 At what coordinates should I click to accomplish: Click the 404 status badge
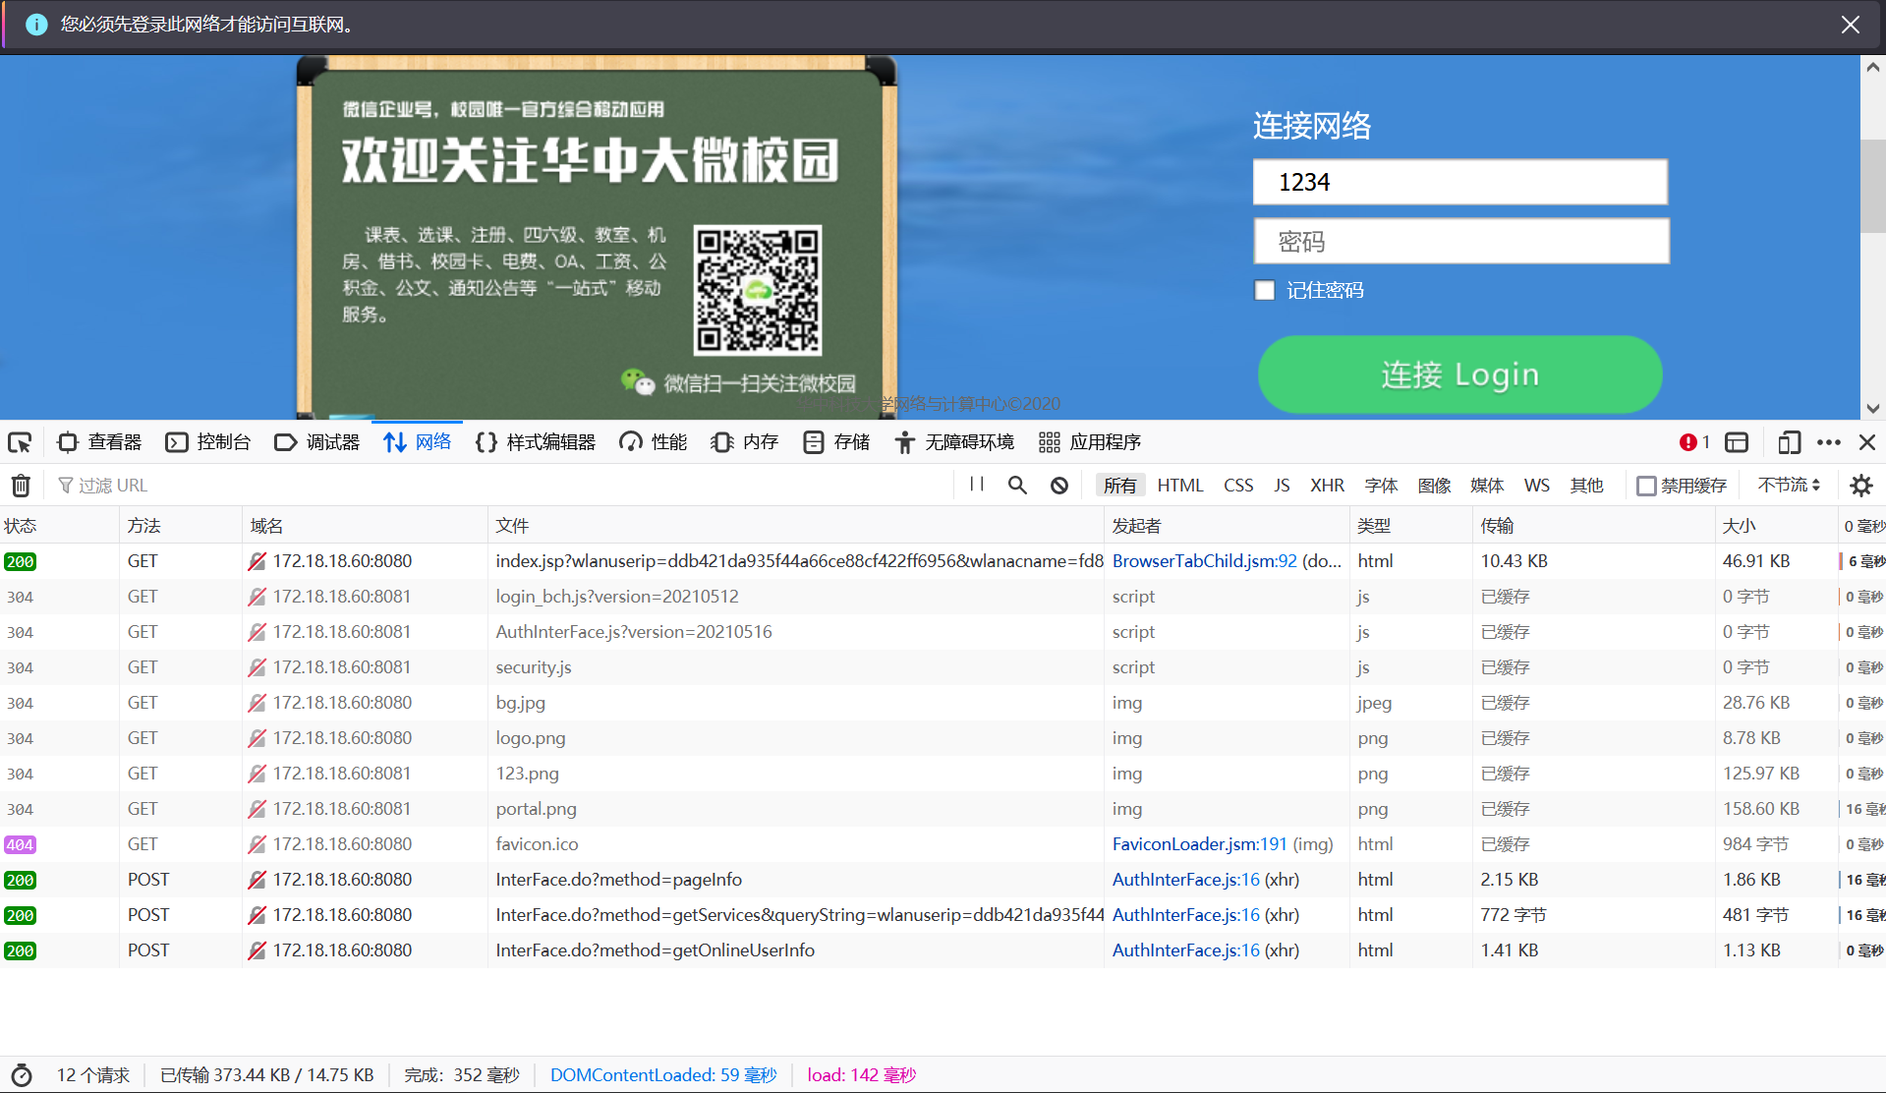coord(20,844)
